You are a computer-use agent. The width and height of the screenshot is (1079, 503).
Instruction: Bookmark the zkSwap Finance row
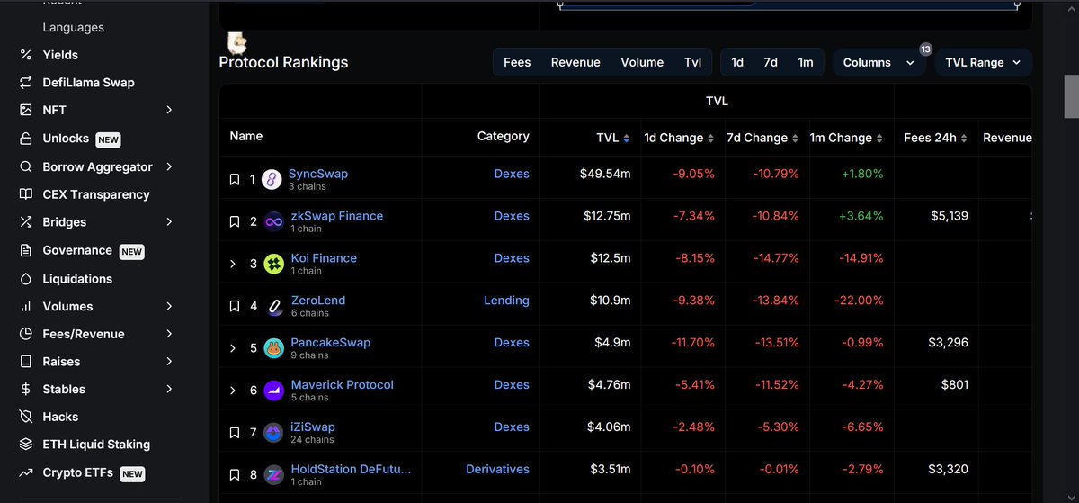pyautogui.click(x=235, y=222)
